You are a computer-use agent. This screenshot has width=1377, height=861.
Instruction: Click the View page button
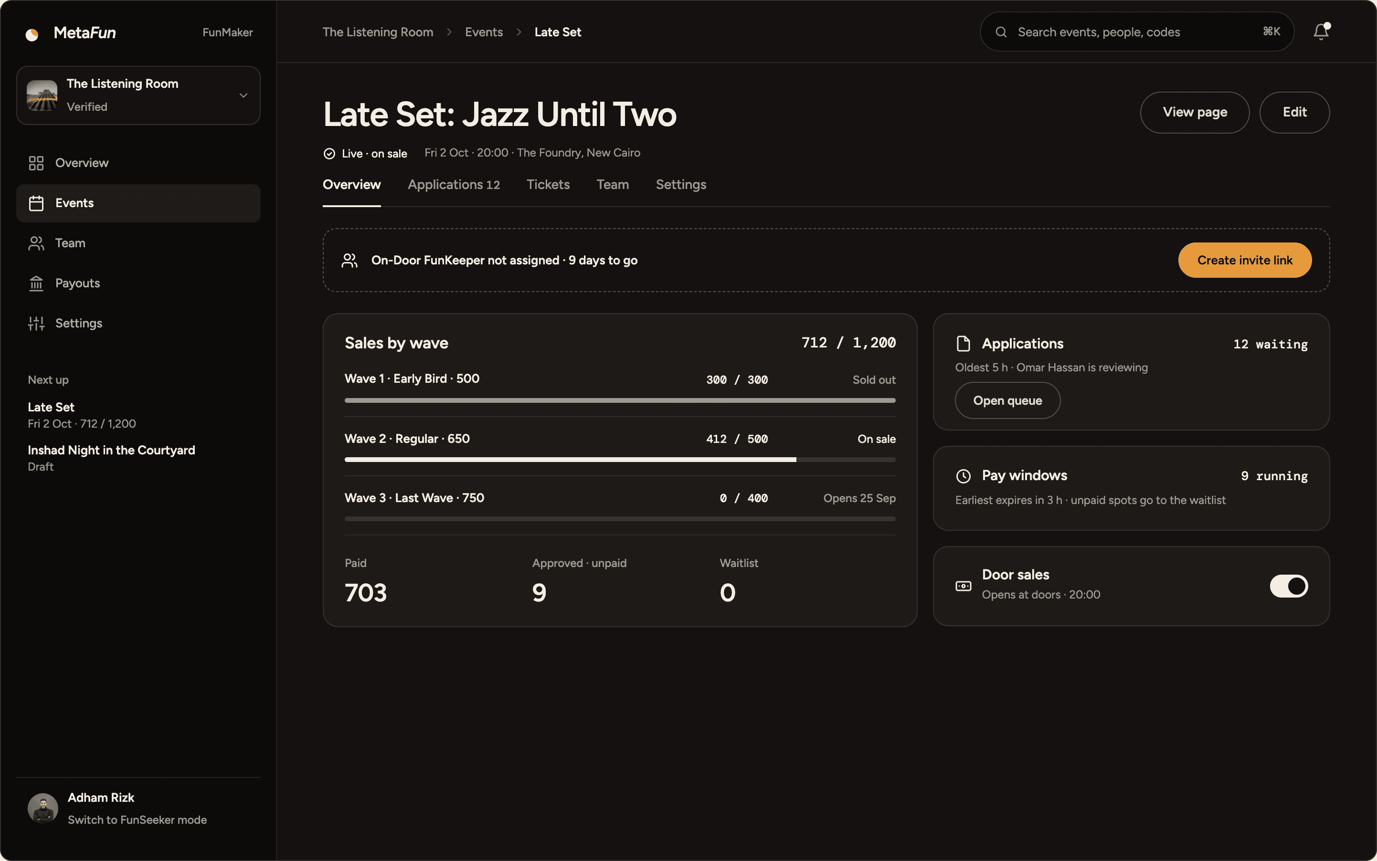click(x=1194, y=112)
